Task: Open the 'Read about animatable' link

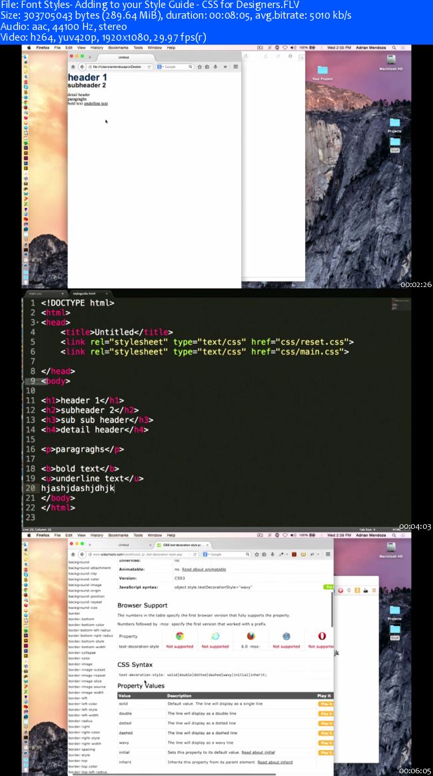Action: click(x=204, y=569)
